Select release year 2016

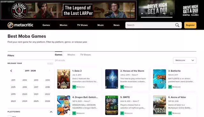point(25,87)
